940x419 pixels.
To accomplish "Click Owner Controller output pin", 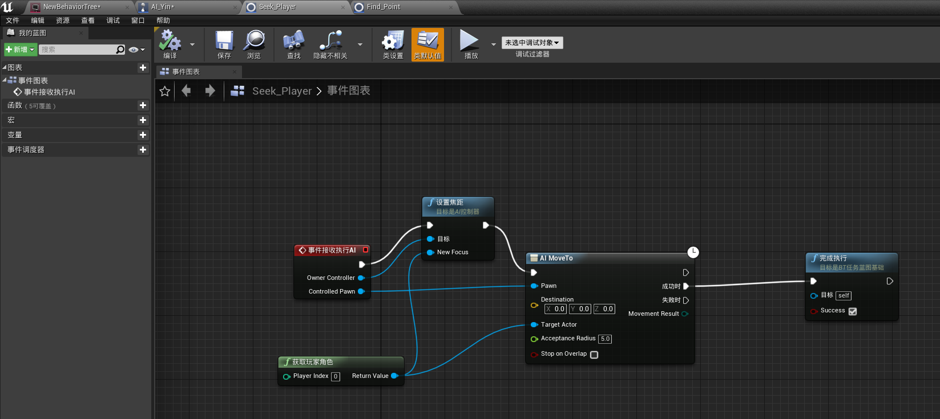I will click(x=361, y=278).
